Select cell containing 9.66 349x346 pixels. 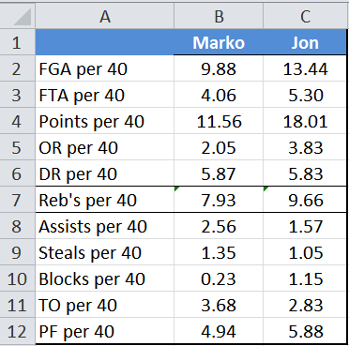tap(305, 200)
